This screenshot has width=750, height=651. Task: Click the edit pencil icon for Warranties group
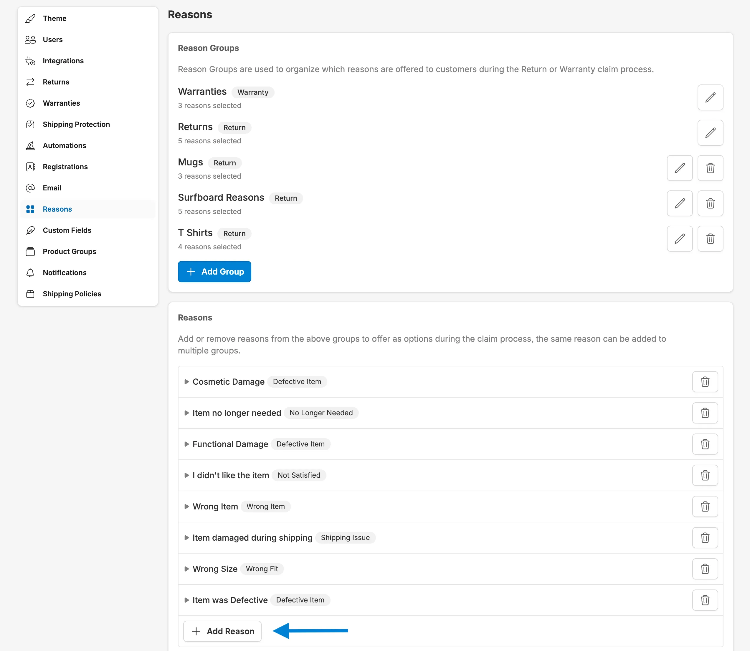[x=710, y=97]
